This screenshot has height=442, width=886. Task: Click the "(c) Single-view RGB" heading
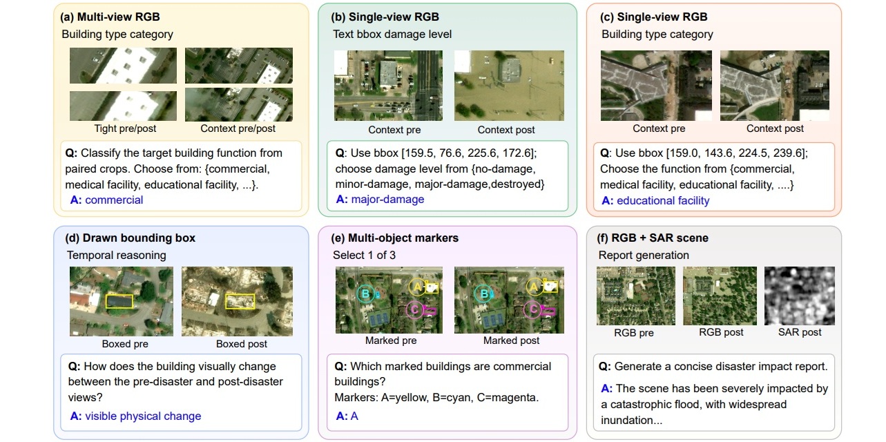pyautogui.click(x=655, y=17)
